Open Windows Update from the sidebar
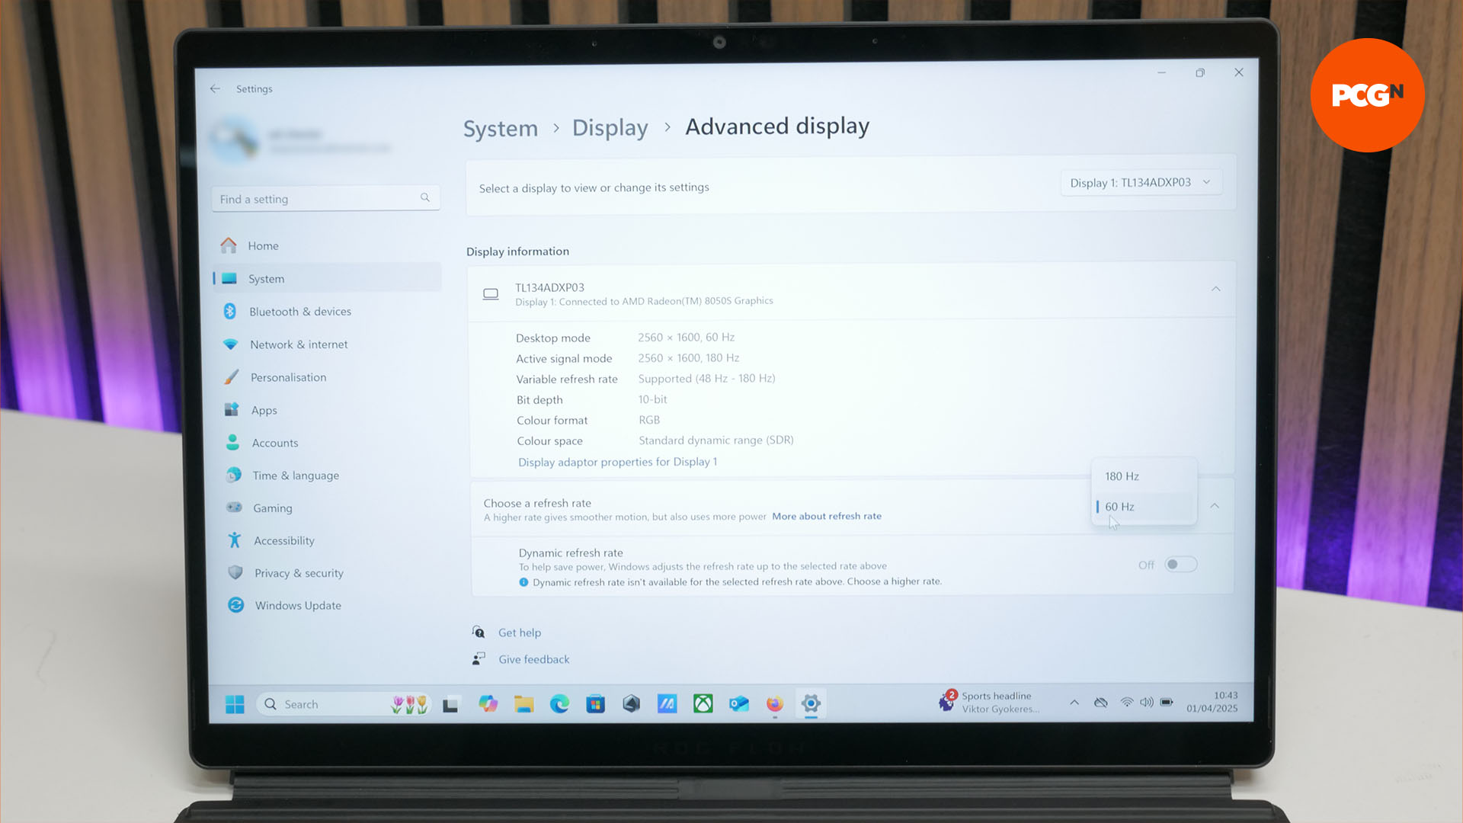 (297, 605)
